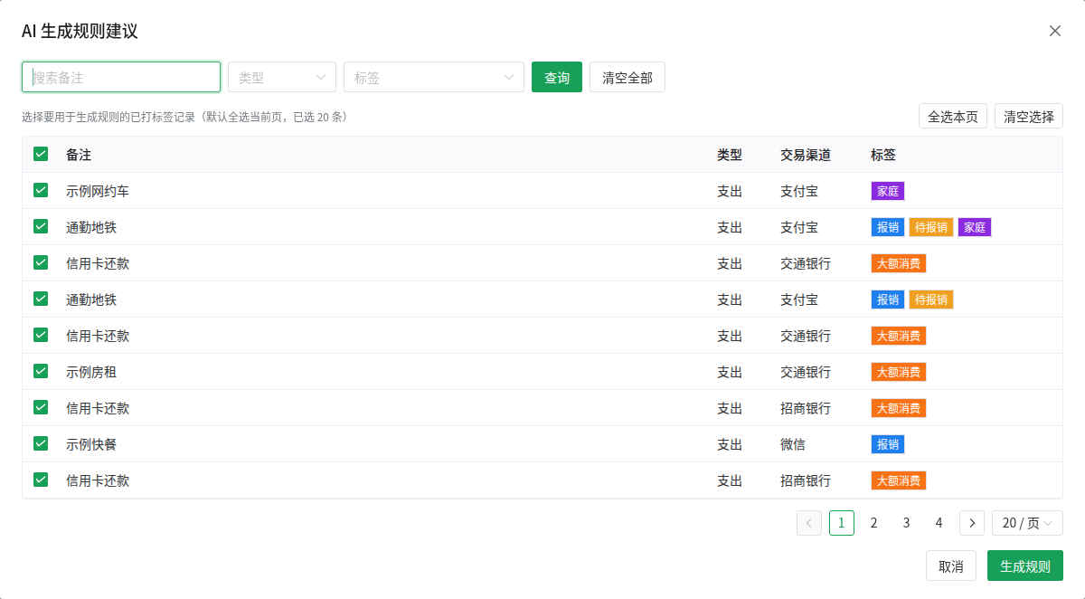The height and width of the screenshot is (599, 1085).
Task: Open the 标签 filter dropdown
Action: 434,77
